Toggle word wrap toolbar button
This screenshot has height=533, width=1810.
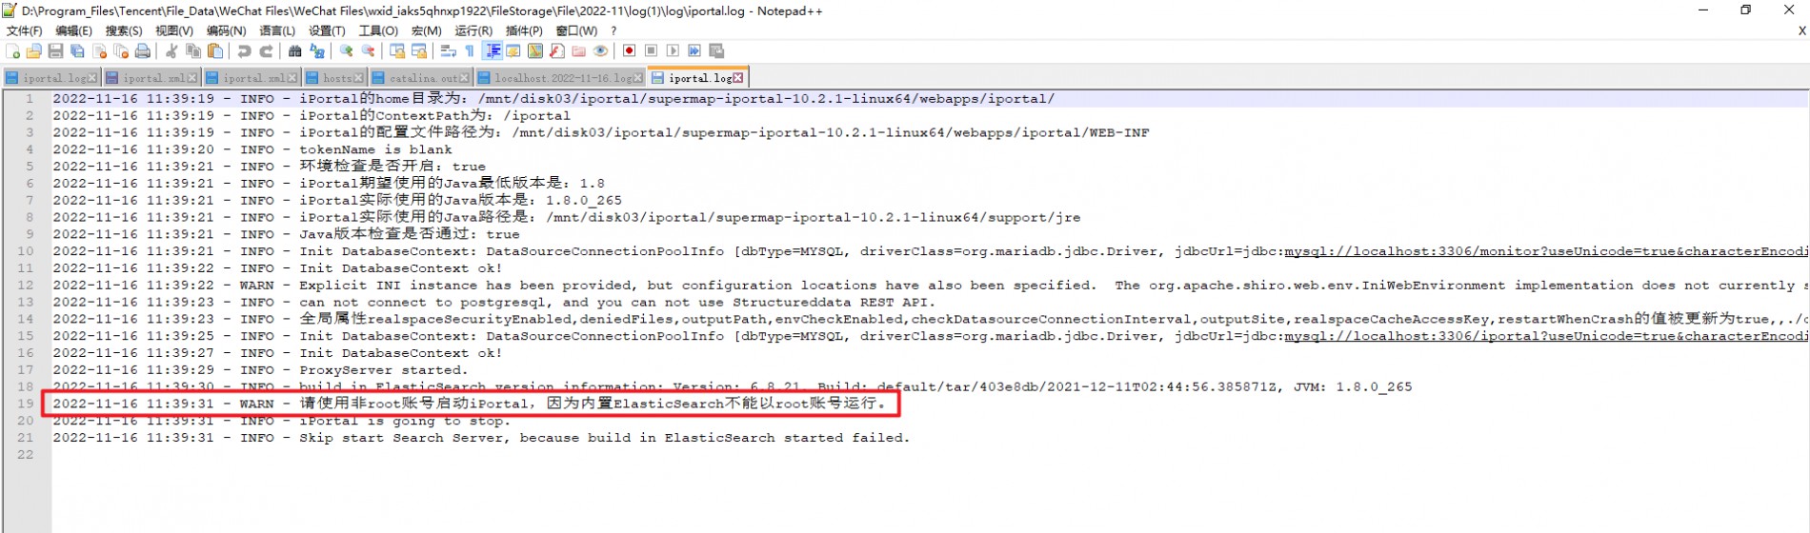point(448,51)
